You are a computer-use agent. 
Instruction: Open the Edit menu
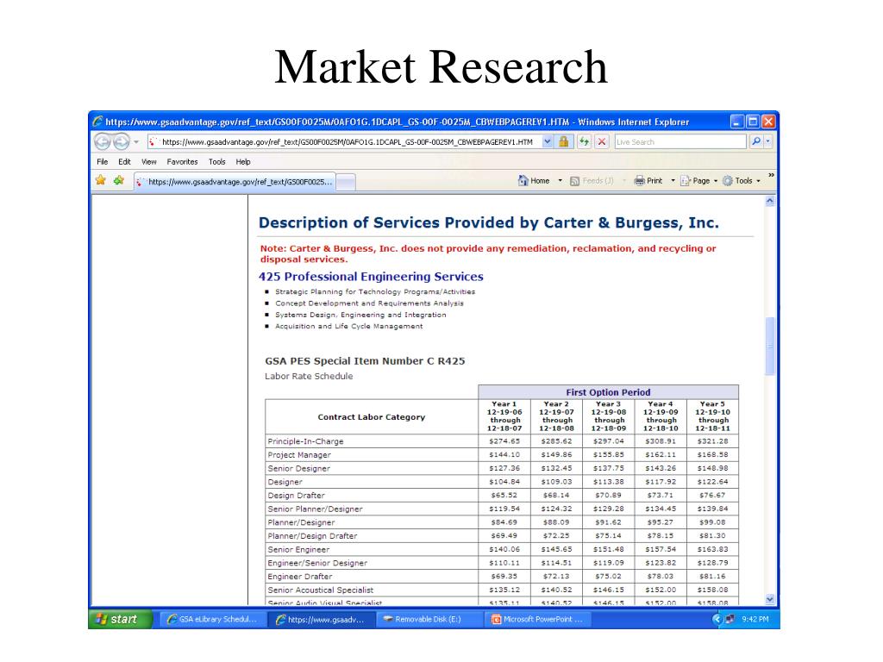[124, 161]
